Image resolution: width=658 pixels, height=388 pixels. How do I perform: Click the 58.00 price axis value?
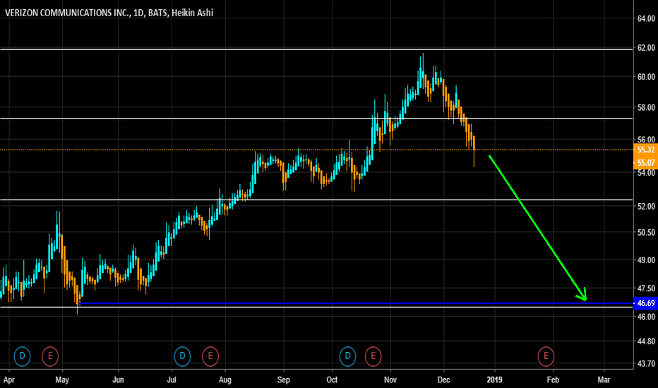pyautogui.click(x=646, y=108)
